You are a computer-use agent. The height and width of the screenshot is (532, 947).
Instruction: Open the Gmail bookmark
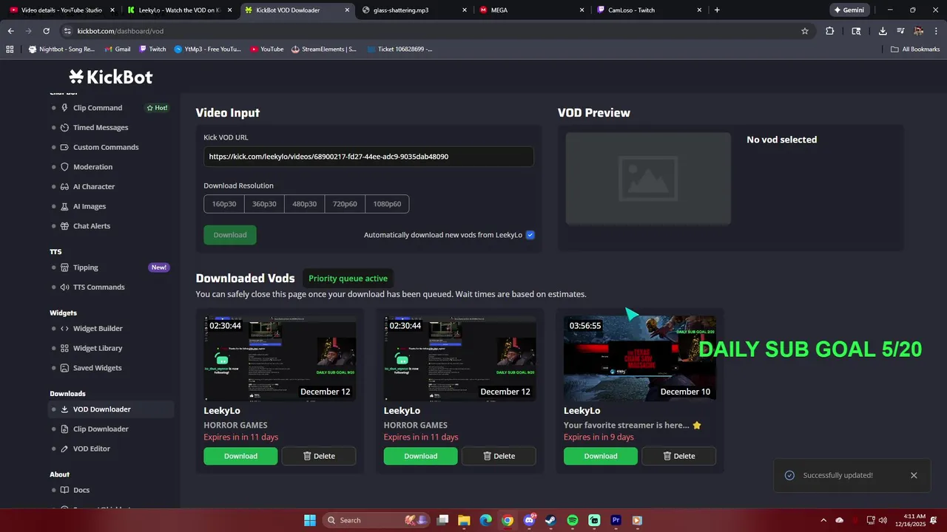[118, 50]
